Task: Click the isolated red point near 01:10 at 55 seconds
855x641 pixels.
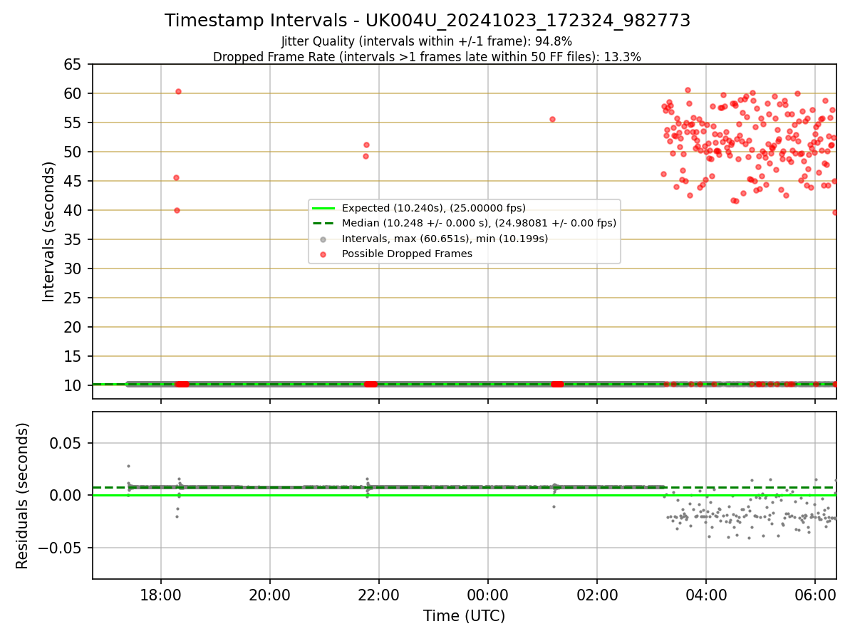Action: tap(552, 119)
